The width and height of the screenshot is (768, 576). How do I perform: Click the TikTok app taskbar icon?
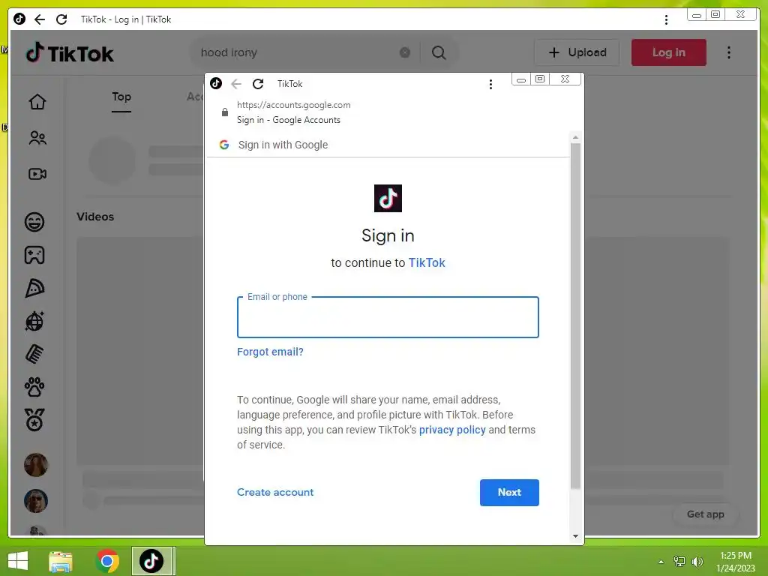coord(151,561)
